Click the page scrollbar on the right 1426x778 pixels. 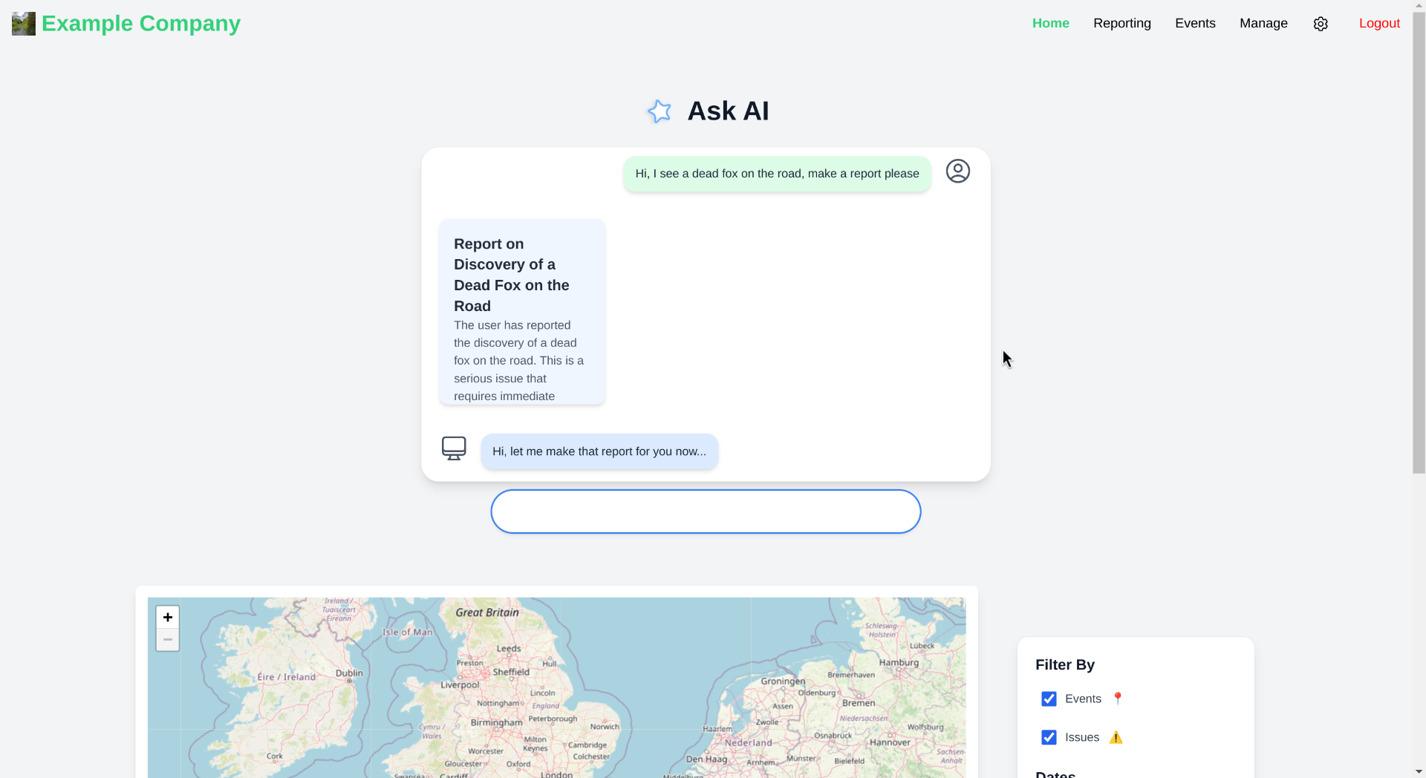(1418, 238)
